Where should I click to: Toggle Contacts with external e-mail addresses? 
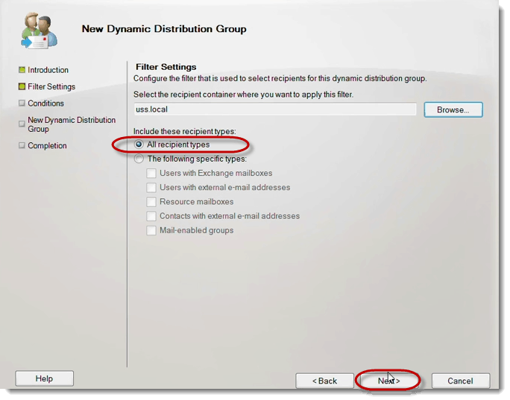[151, 216]
